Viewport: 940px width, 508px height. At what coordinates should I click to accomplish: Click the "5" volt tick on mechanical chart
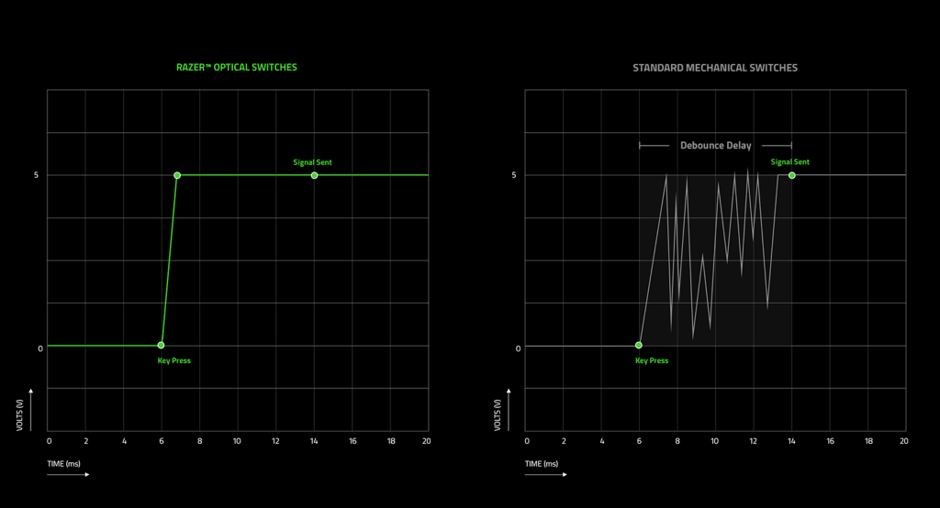tap(514, 175)
